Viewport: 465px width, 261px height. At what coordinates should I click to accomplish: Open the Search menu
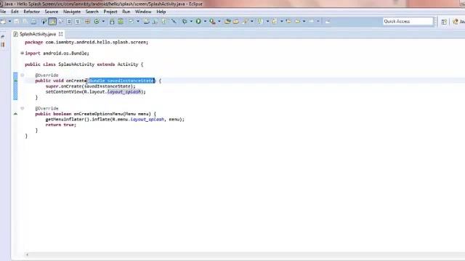click(x=92, y=12)
